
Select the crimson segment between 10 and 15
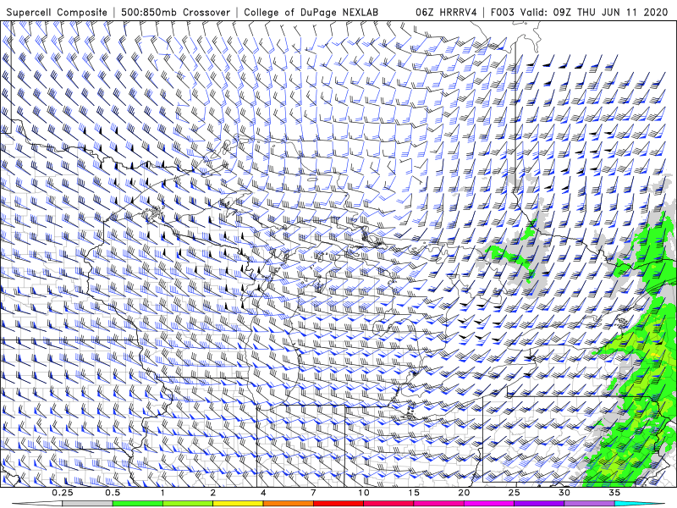tap(388, 504)
